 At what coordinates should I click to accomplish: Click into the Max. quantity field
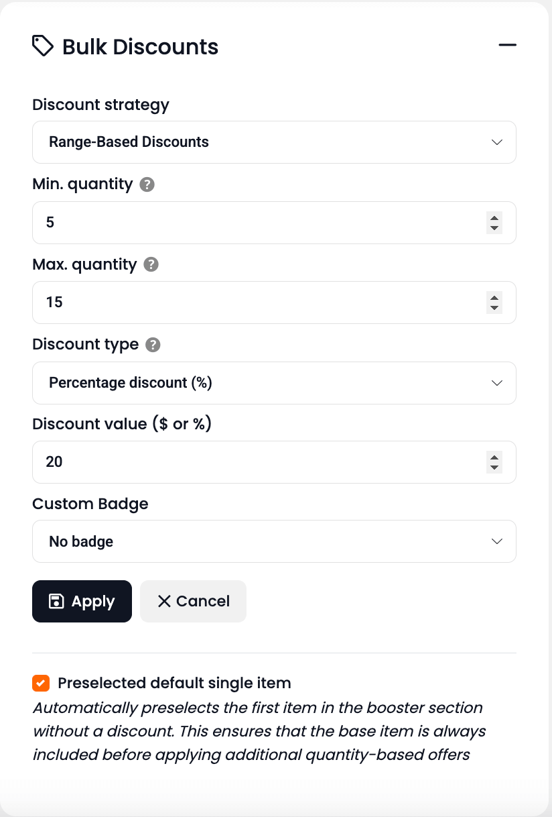pos(255,303)
